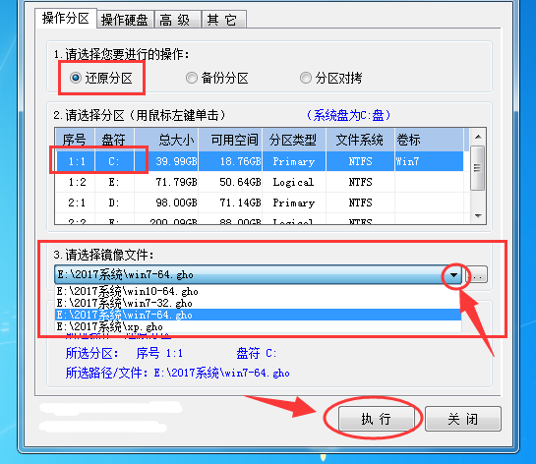The width and height of the screenshot is (536, 464).
Task: Open the 高级 tab
Action: click(x=177, y=20)
